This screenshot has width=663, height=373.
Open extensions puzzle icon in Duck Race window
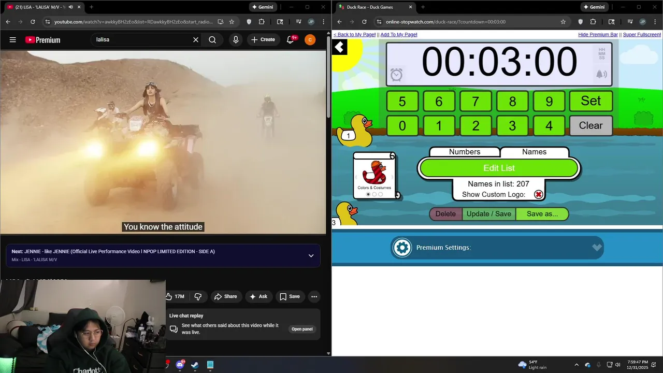click(593, 22)
